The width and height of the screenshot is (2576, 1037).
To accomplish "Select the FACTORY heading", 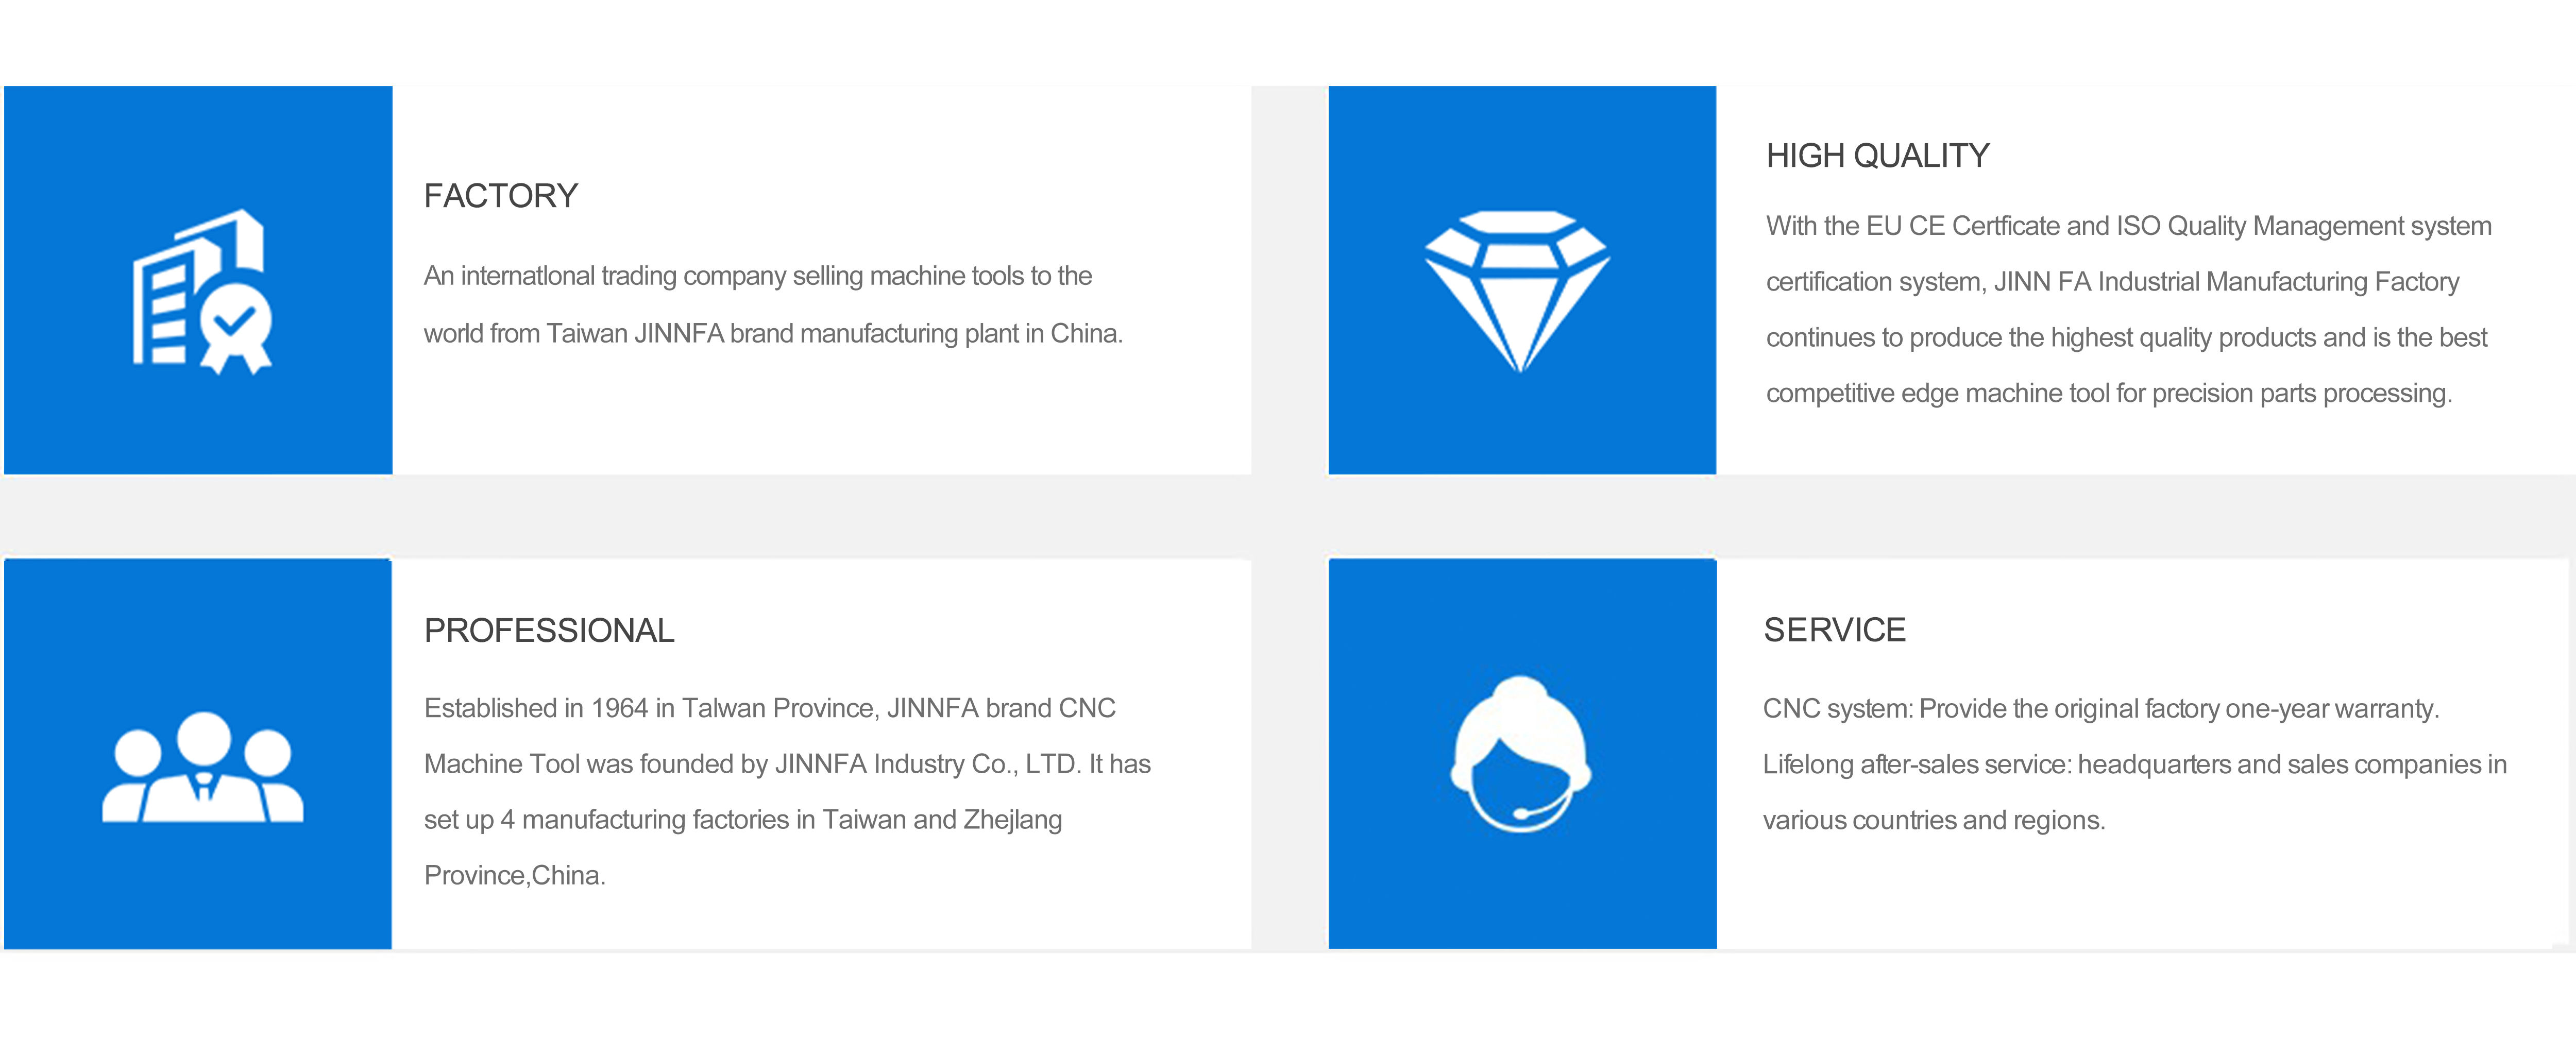I will [501, 196].
